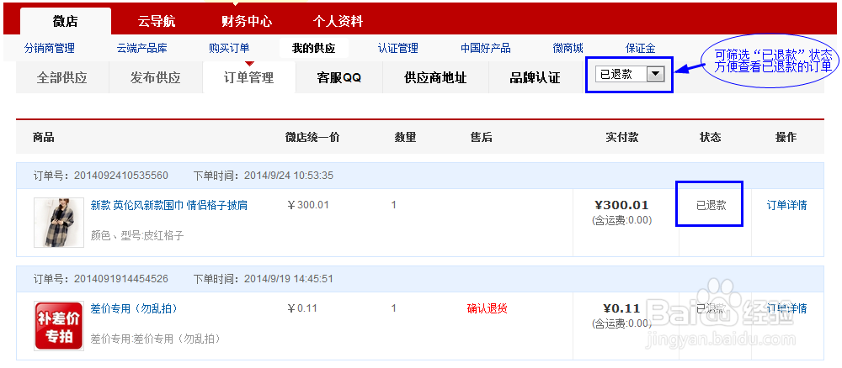Image resolution: width=842 pixels, height=368 pixels.
Task: Open 新款 英伦风新款围巾 product link
Action: tap(169, 205)
